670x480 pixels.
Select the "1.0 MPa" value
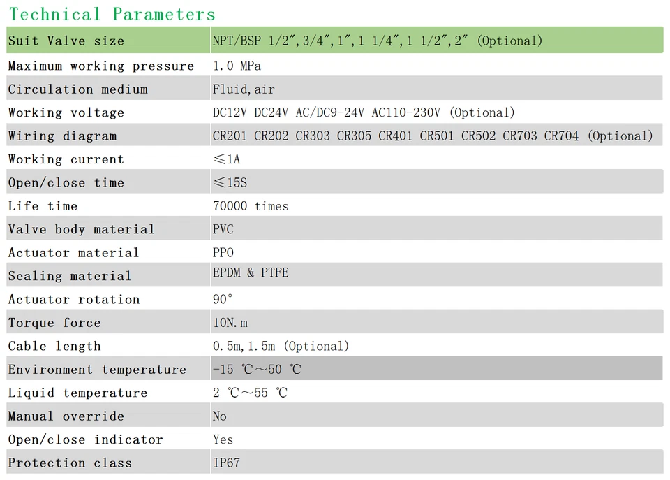click(x=237, y=66)
